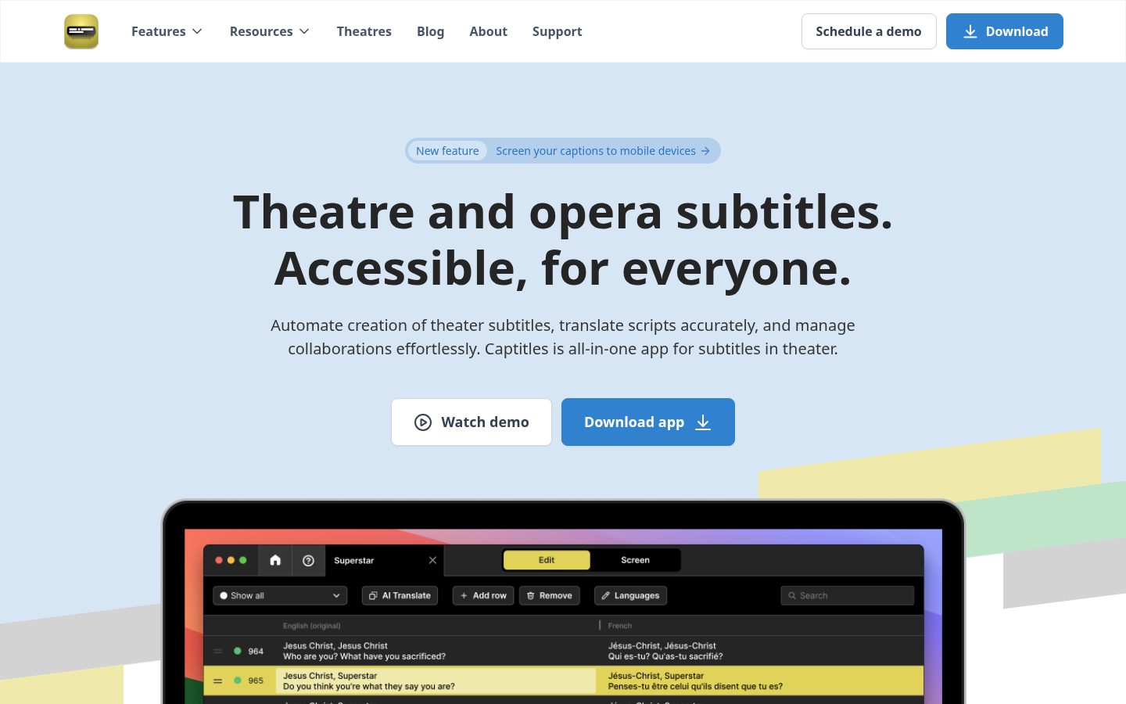The height and width of the screenshot is (704, 1126).
Task: Close the Superstar tab
Action: (x=432, y=560)
